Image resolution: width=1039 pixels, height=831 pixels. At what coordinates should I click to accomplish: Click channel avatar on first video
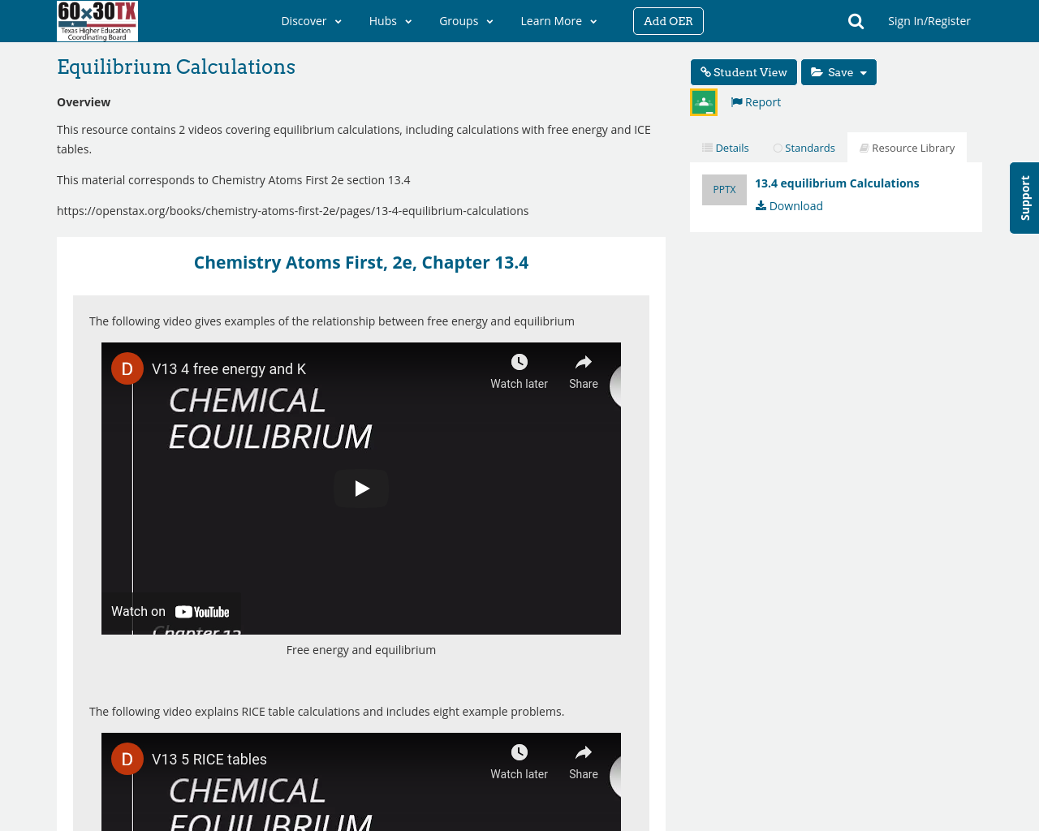[x=127, y=368]
